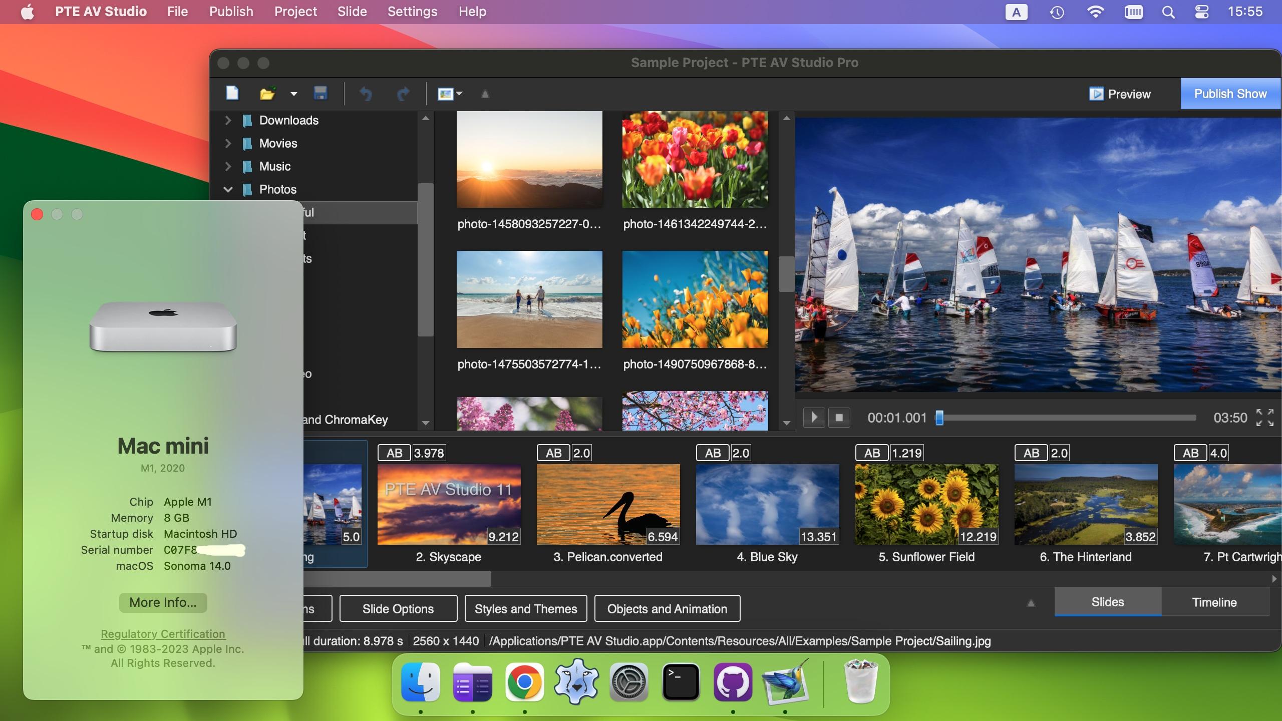Viewport: 1282px width, 721px height.
Task: Open Control Center in menu bar
Action: point(1202,12)
